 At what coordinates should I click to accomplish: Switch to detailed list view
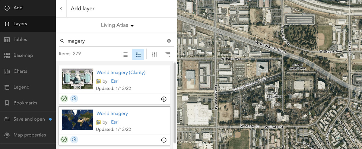click(x=138, y=55)
